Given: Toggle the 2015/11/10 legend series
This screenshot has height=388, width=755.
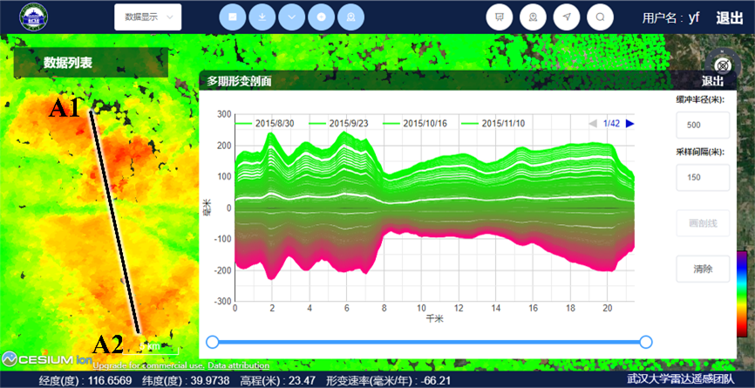Looking at the screenshot, I should pyautogui.click(x=495, y=124).
